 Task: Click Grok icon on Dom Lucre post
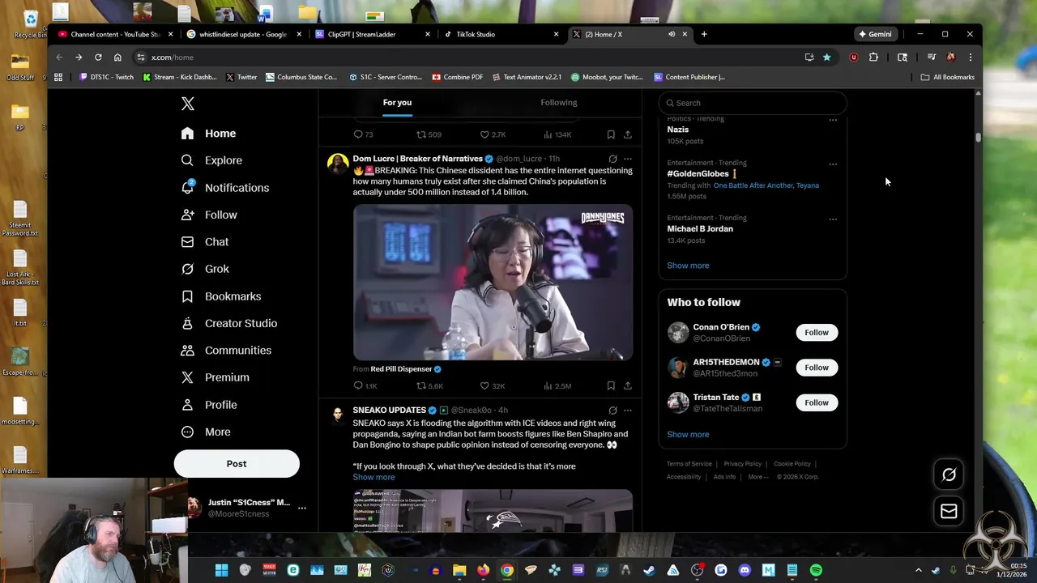coord(612,159)
